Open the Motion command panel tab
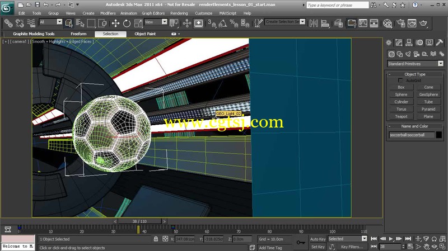The image size is (448, 251). click(x=419, y=43)
